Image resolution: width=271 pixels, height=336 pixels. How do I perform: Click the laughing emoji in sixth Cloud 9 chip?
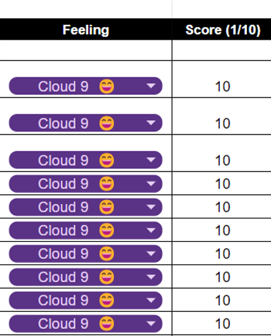coord(106,230)
